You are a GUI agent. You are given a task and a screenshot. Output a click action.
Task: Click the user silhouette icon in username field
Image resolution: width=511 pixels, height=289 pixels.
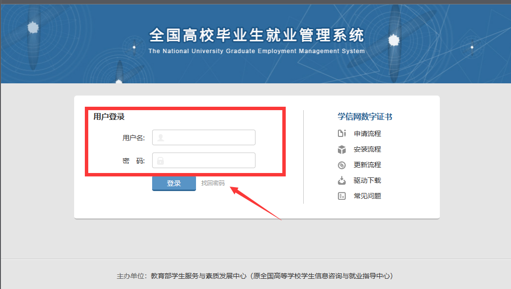(x=161, y=137)
